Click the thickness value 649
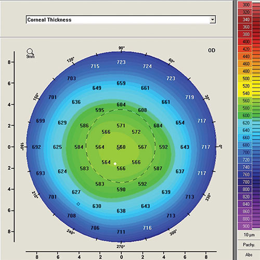 tap(97, 88)
